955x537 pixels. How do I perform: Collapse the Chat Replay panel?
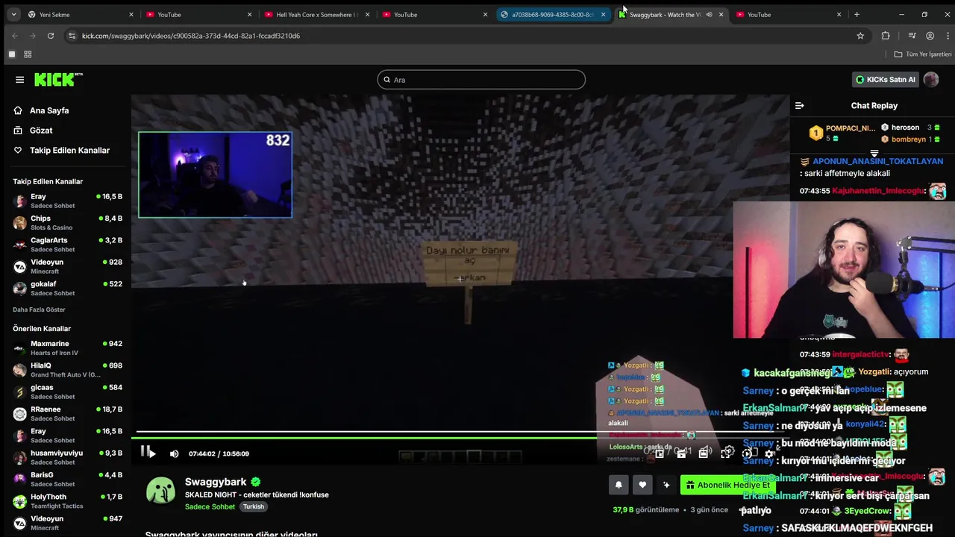(799, 106)
